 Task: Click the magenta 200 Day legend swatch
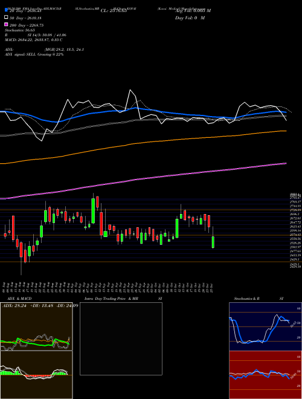[7, 24]
